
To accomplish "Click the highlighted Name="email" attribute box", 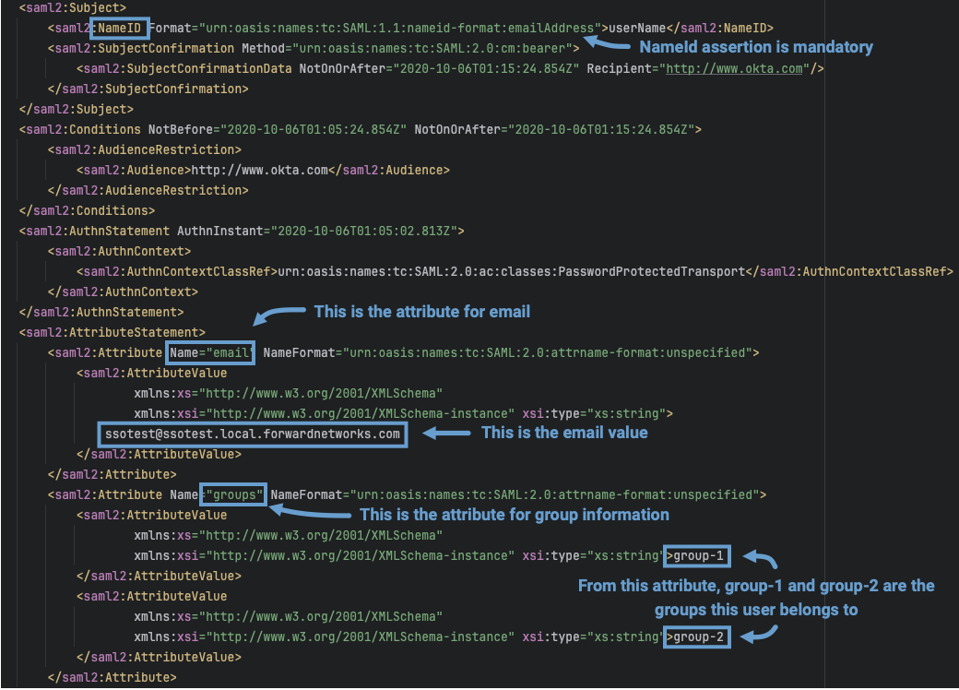I will [x=210, y=351].
